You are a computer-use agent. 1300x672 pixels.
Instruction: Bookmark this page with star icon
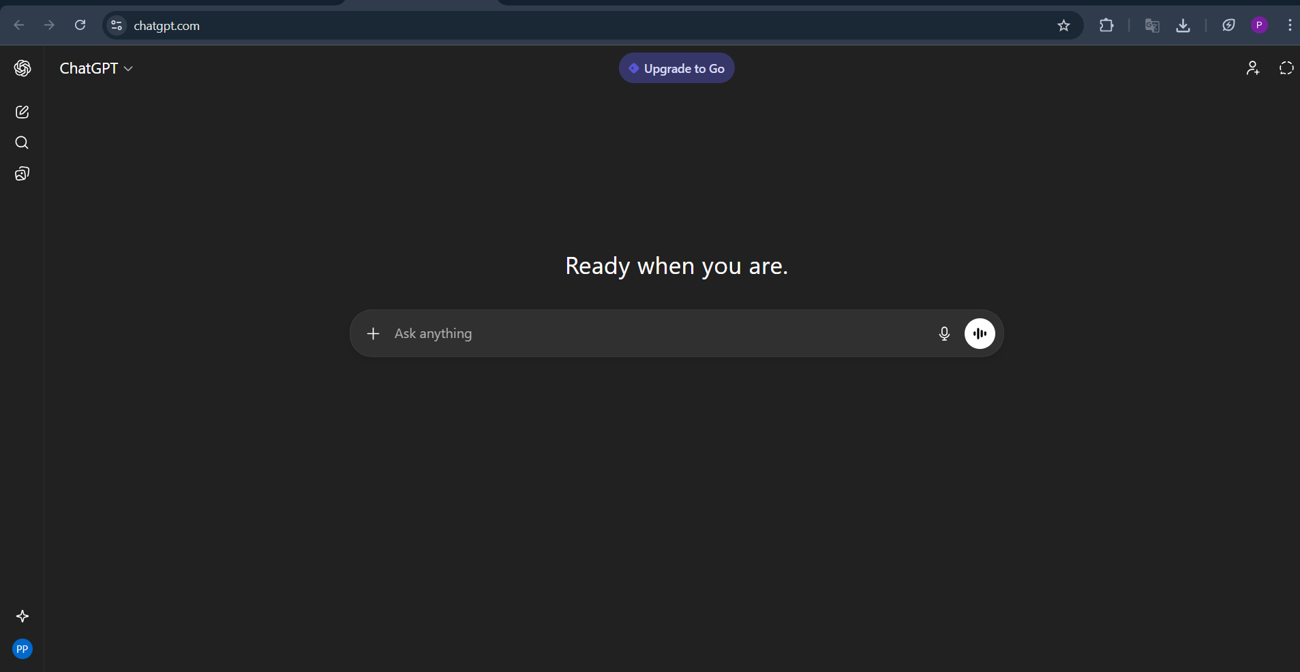point(1063,25)
